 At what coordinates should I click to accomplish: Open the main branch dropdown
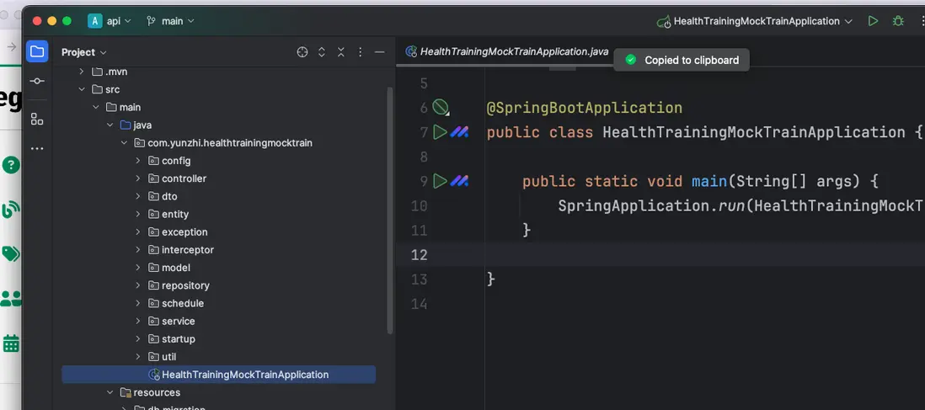point(170,21)
